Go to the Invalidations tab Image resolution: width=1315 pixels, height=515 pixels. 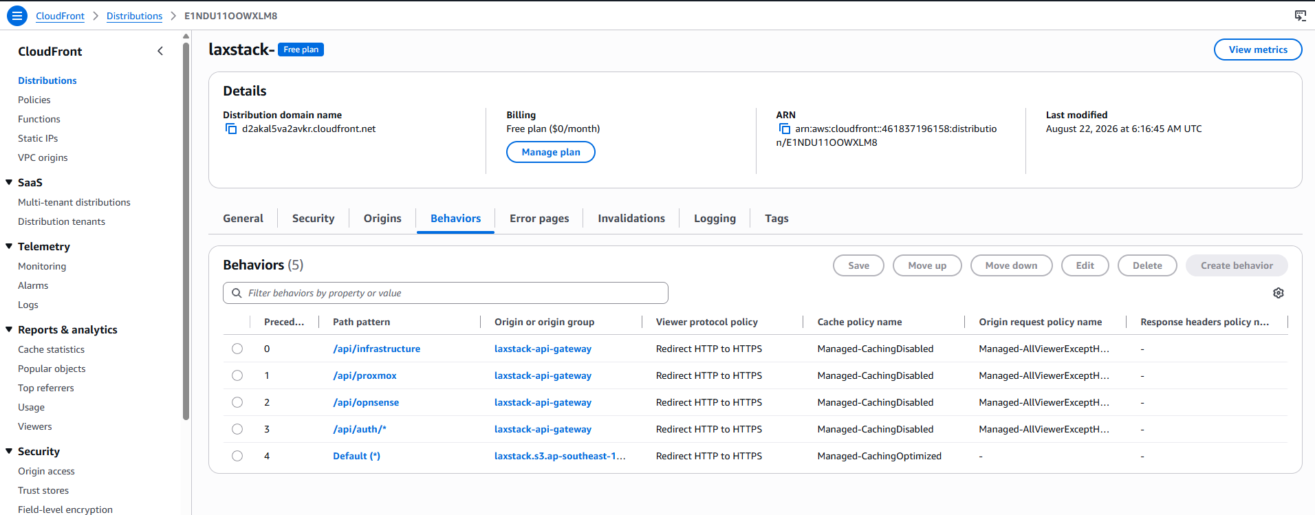click(x=631, y=218)
